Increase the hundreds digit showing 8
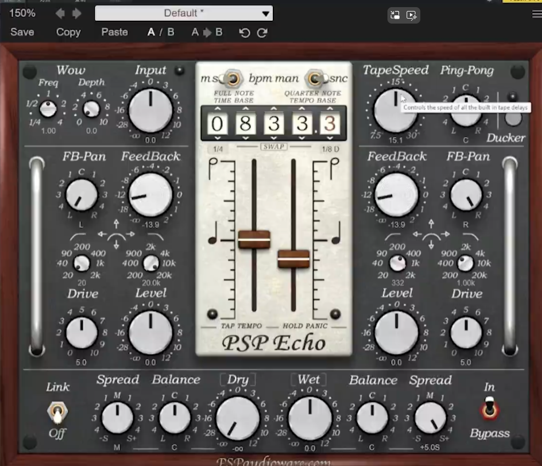This screenshot has height=466, width=542. (x=246, y=109)
